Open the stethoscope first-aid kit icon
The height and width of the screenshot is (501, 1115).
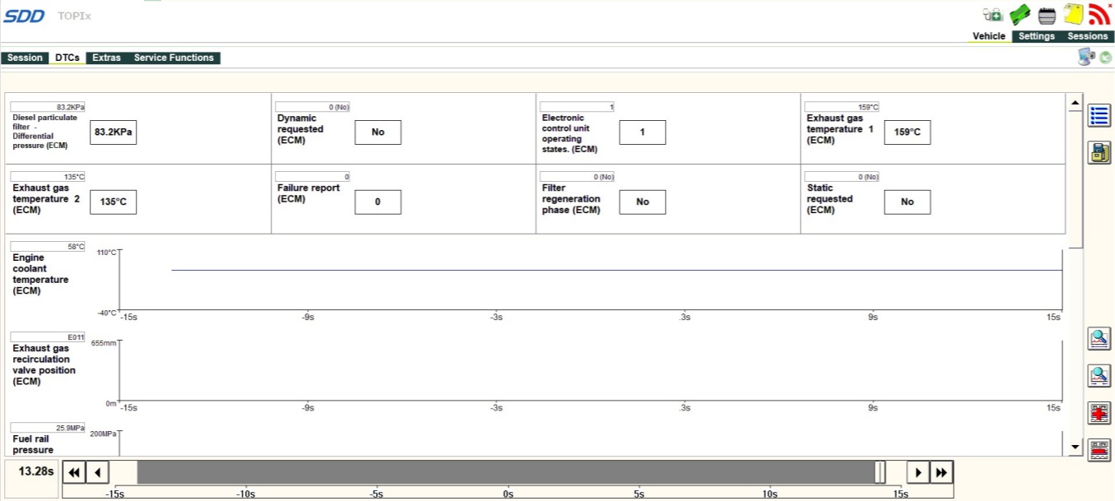pyautogui.click(x=993, y=14)
